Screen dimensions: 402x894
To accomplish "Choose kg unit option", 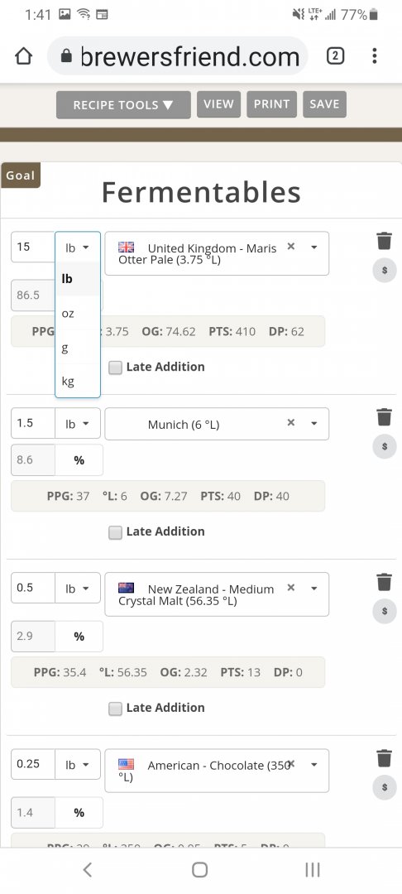I will click(x=78, y=381).
